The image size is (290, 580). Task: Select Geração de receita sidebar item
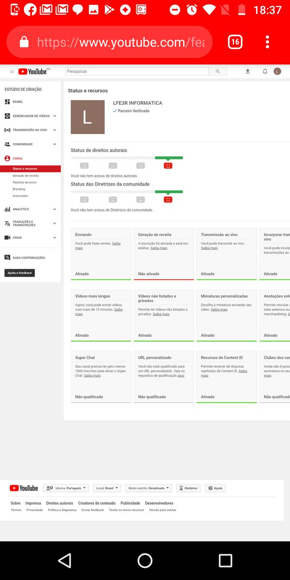click(x=26, y=176)
